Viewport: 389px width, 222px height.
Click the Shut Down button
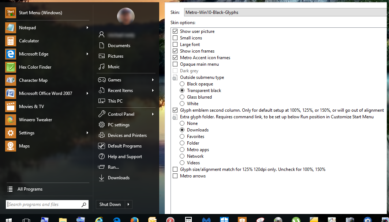click(111, 204)
